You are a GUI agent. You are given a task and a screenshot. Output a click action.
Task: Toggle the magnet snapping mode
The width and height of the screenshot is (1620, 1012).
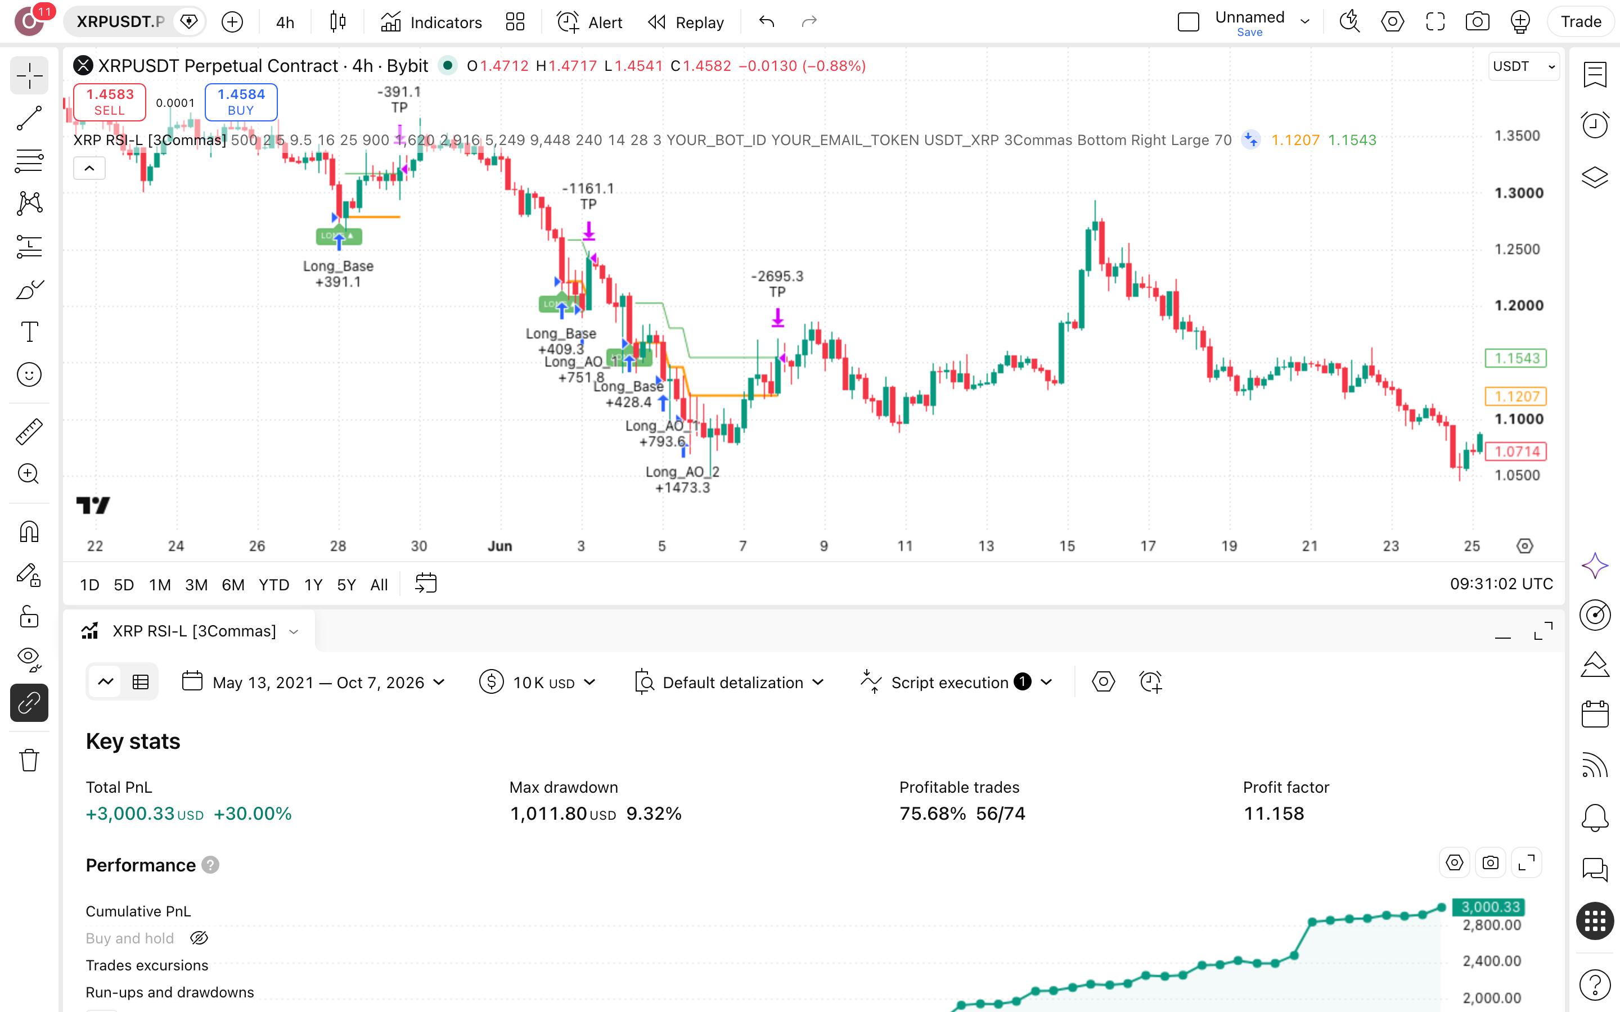[x=29, y=531]
